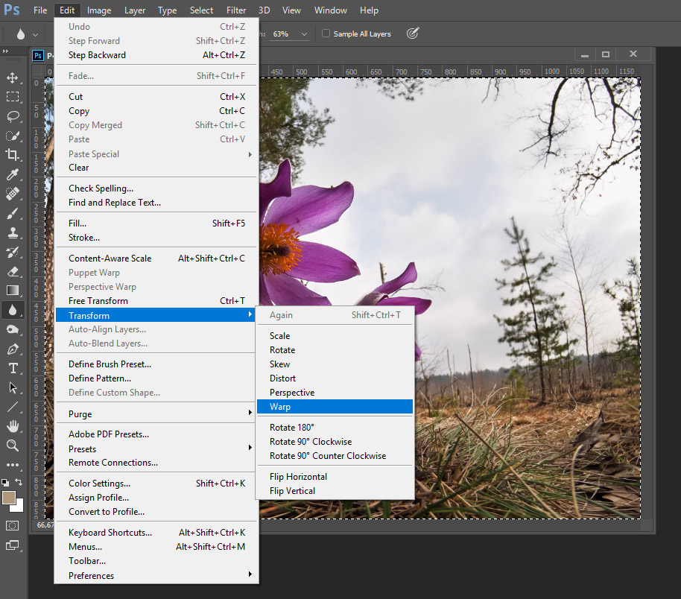Toggle pressure-for-size button in options bar
Viewport: 681px width, 599px height.
pos(413,34)
